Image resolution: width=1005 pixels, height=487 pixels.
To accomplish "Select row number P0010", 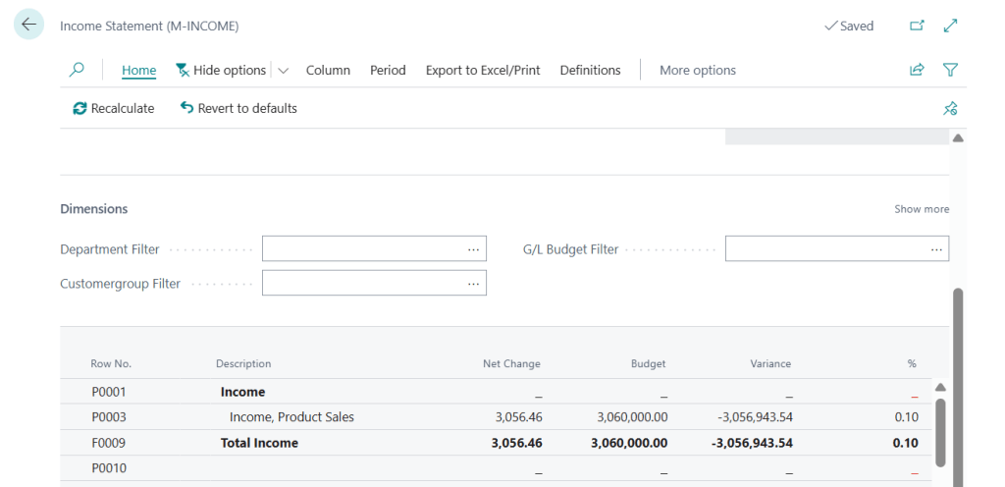I will pyautogui.click(x=109, y=468).
